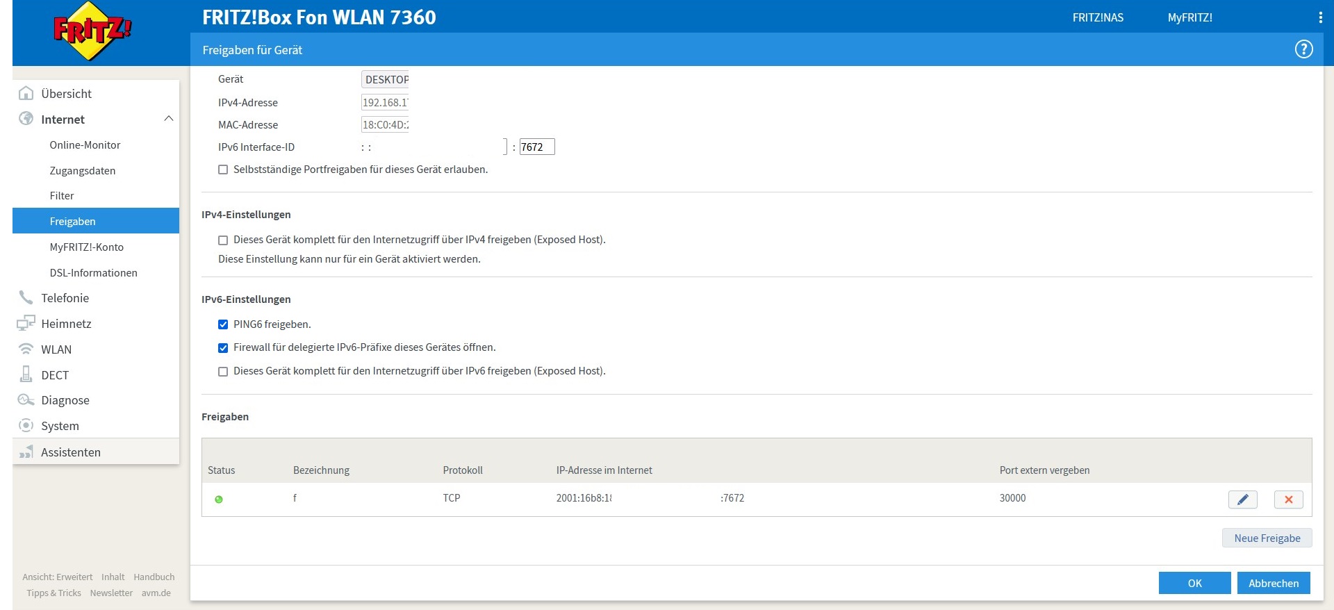Click the System gear icon

26,425
